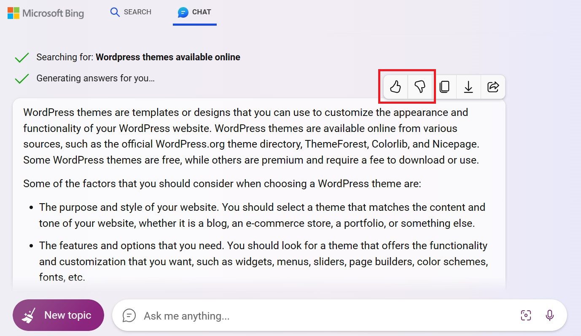Screen dimensions: 581x336
Task: Share the chat response
Action: [x=492, y=86]
